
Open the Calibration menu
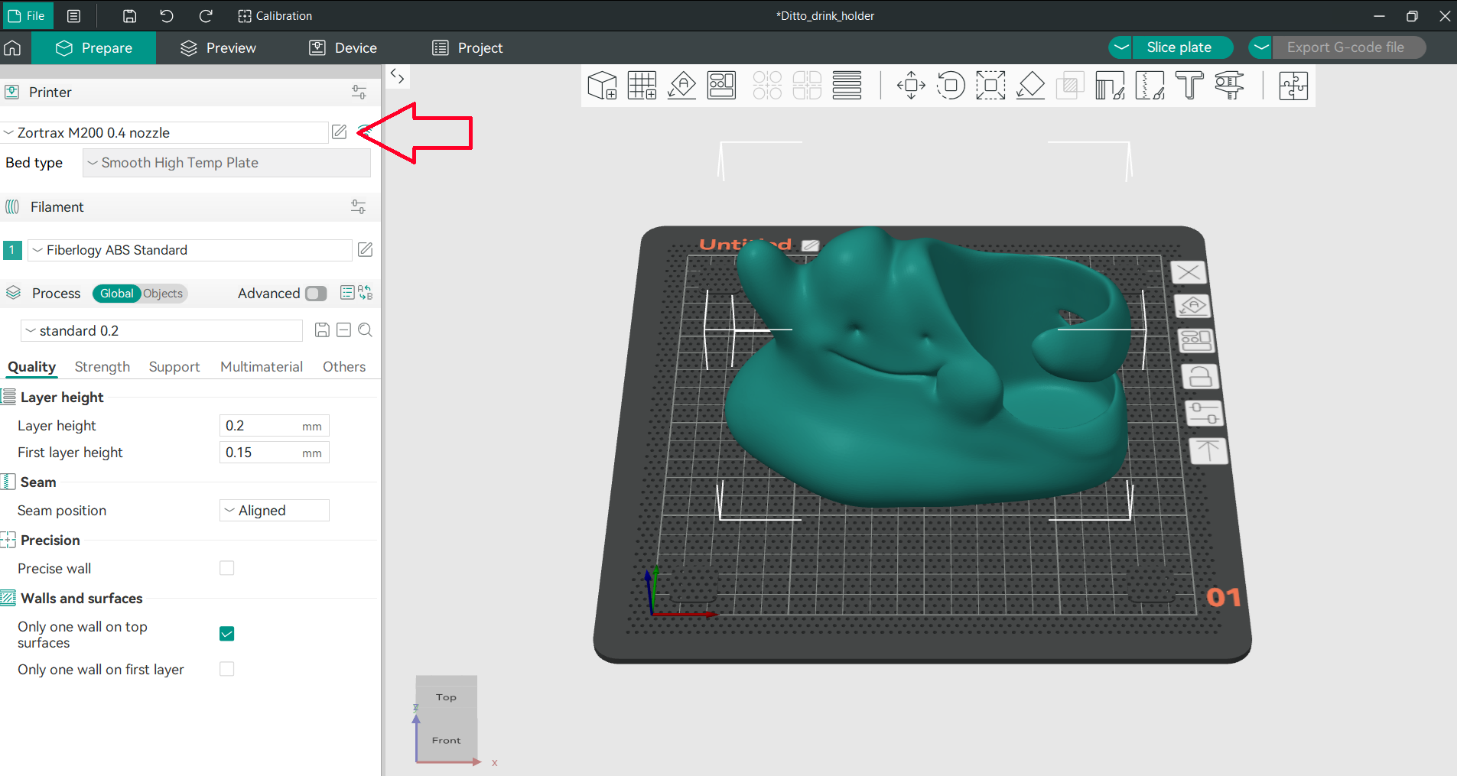(275, 16)
